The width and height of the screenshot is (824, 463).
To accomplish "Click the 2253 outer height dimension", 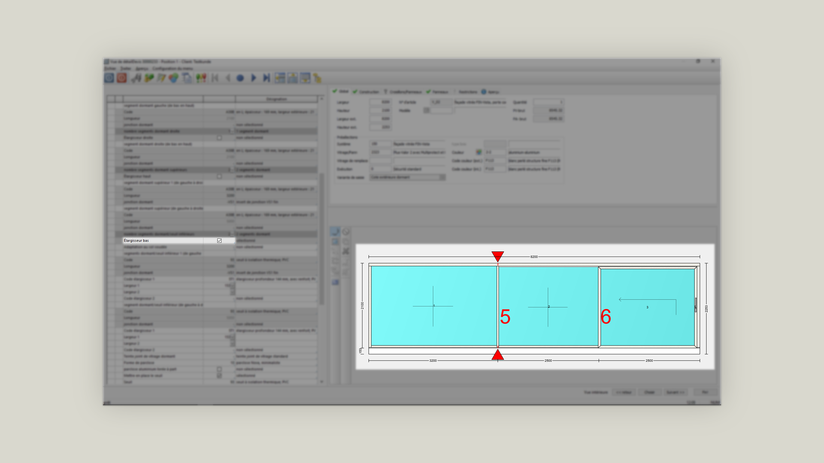I will pyautogui.click(x=706, y=309).
